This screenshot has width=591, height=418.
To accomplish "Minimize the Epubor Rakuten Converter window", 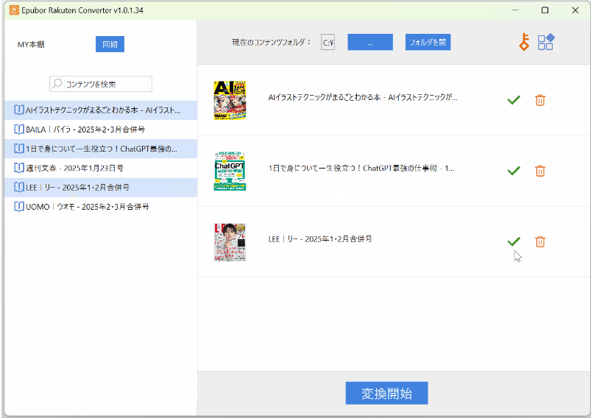I will click(x=515, y=10).
